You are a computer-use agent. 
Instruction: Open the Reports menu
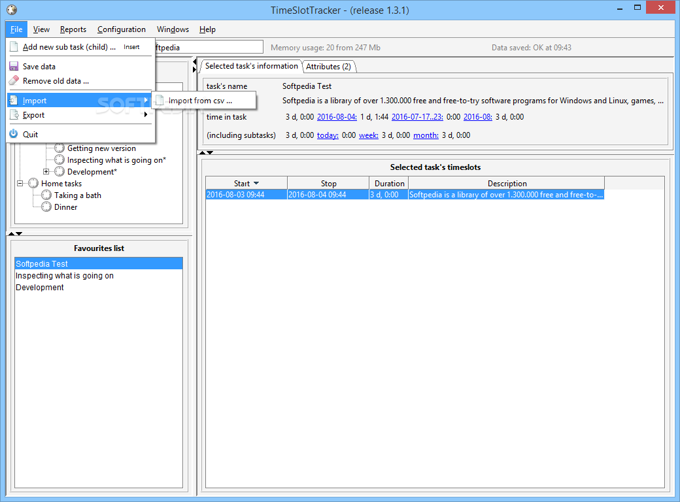click(73, 29)
